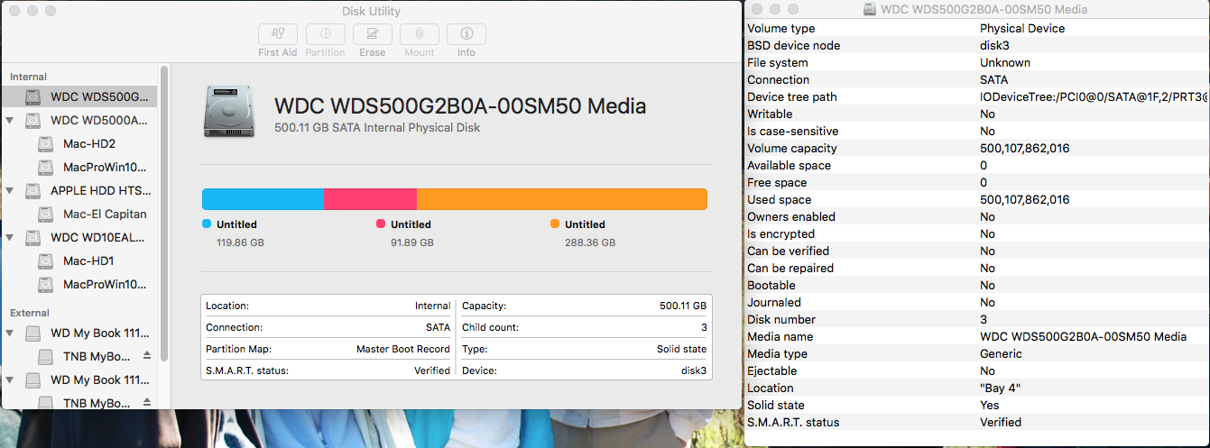Click the Mac-HD2 volume icon
Screen dimensions: 1210x448
tap(46, 143)
